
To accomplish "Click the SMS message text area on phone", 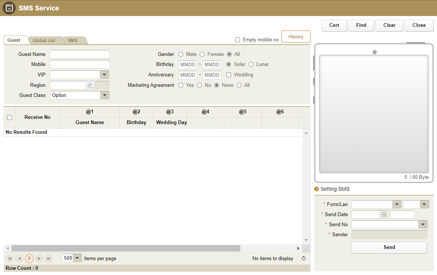I will [x=374, y=114].
